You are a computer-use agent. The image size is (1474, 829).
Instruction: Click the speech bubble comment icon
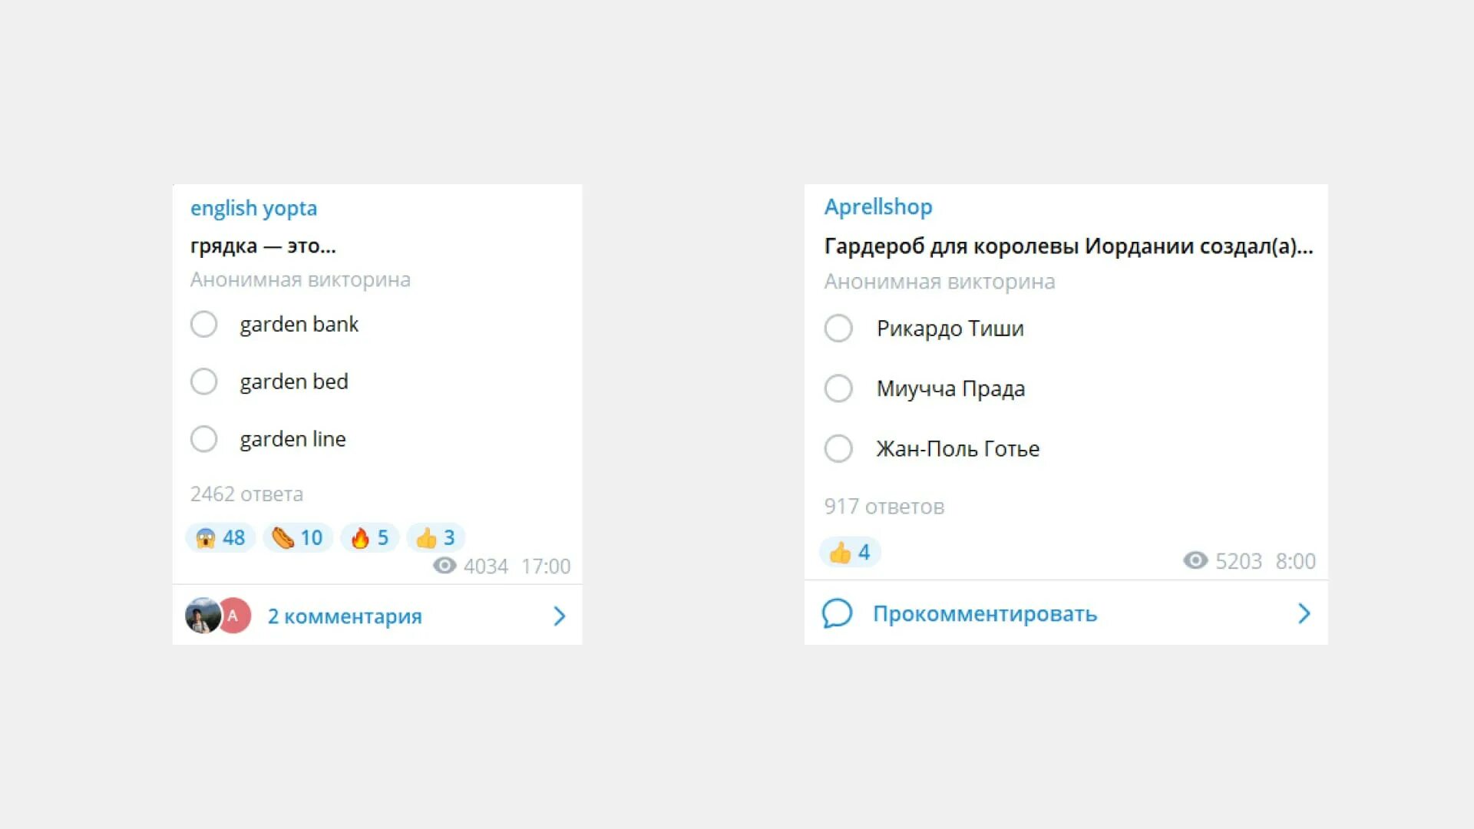pos(837,613)
